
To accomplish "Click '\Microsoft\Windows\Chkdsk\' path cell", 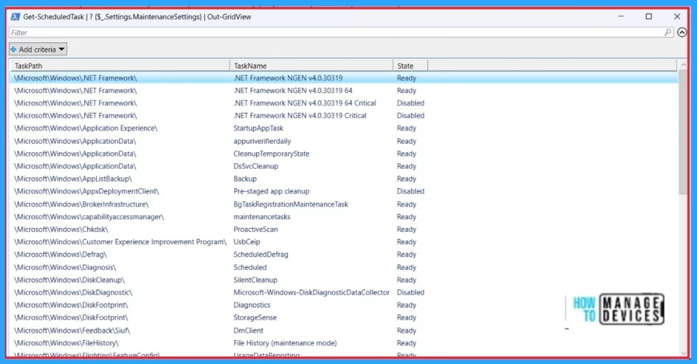I will [61, 229].
